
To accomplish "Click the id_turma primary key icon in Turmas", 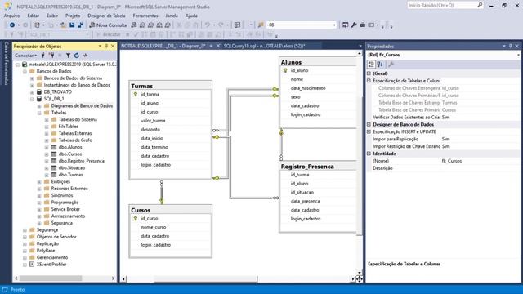I will (136, 95).
